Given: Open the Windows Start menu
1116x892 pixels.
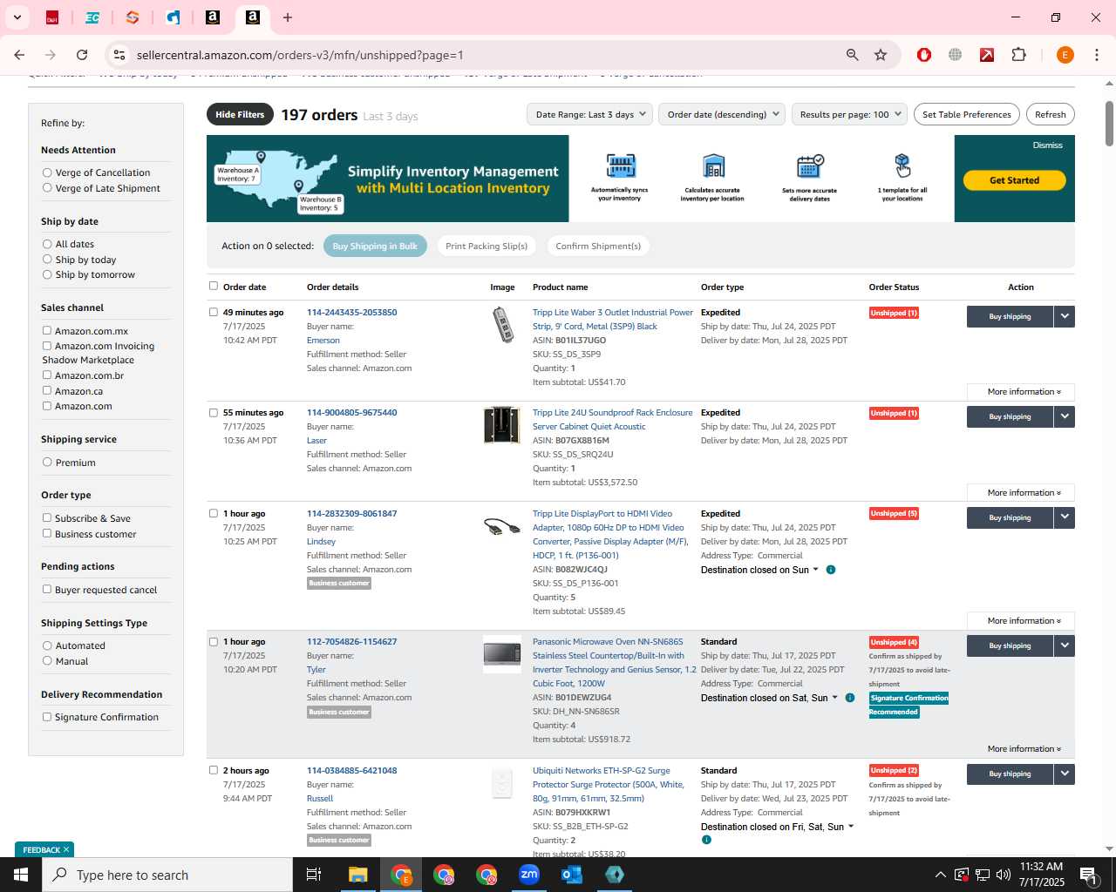Looking at the screenshot, I should pyautogui.click(x=20, y=875).
